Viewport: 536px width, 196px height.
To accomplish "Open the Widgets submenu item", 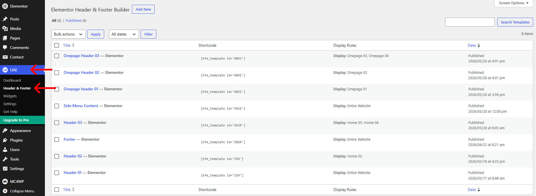I will coord(10,96).
